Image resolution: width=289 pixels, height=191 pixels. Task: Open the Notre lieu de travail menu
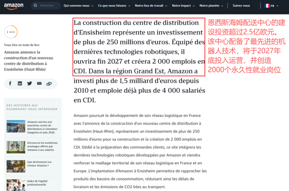(151, 6)
